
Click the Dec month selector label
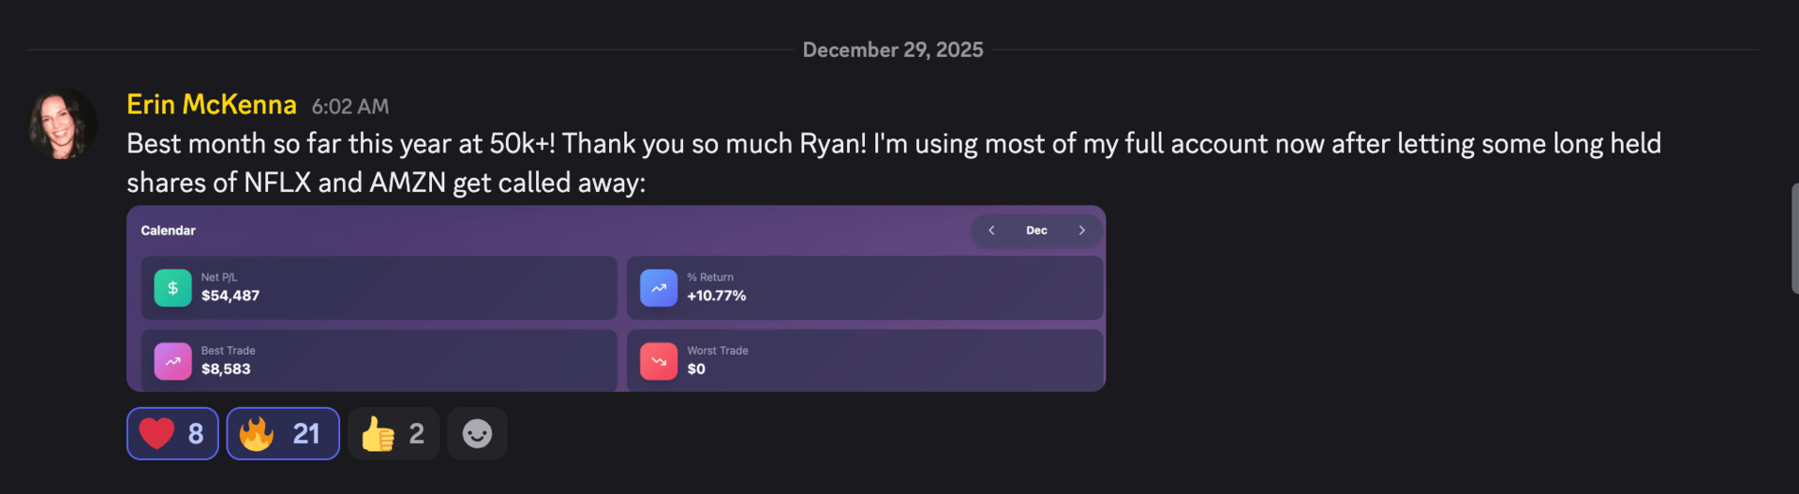click(x=1036, y=230)
